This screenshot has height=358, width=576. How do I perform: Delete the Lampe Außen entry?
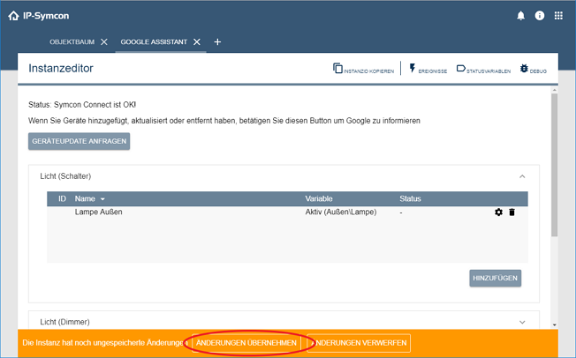(512, 213)
